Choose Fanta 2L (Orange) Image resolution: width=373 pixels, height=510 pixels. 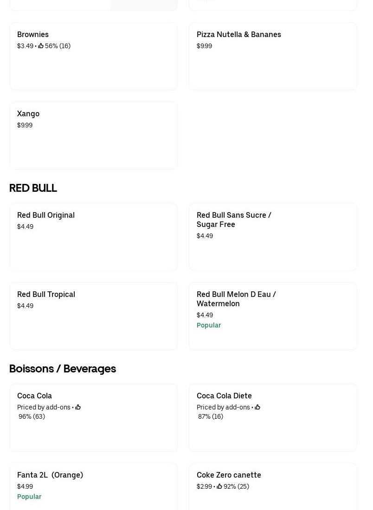pyautogui.click(x=50, y=475)
